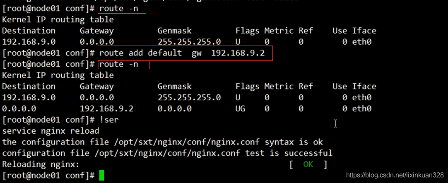Click genmask 0.0.0.0 in the UG route row
Screen dimensions: 448x183
[x=175, y=109]
